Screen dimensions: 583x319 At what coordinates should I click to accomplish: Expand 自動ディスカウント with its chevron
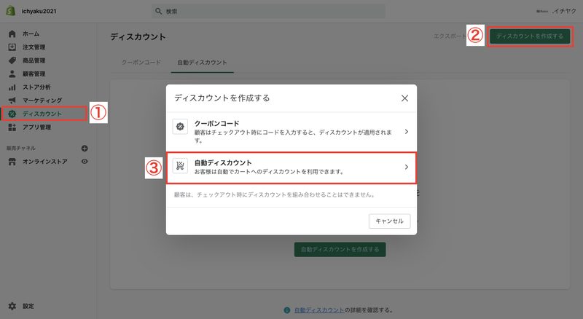click(407, 167)
